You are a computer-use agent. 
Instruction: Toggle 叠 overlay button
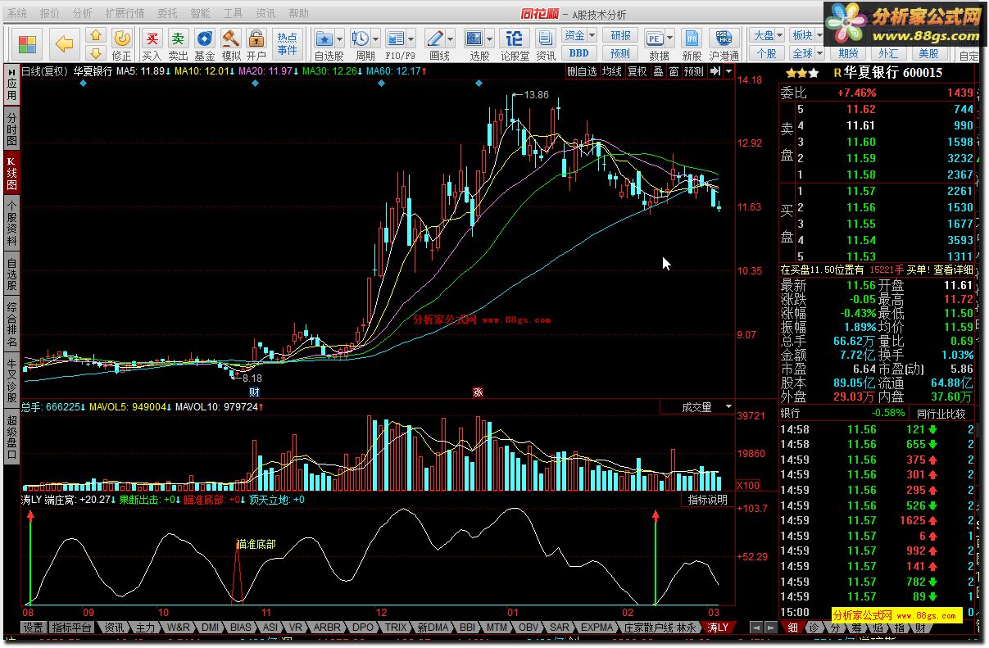(658, 71)
